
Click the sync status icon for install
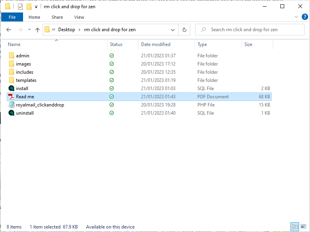click(x=111, y=89)
